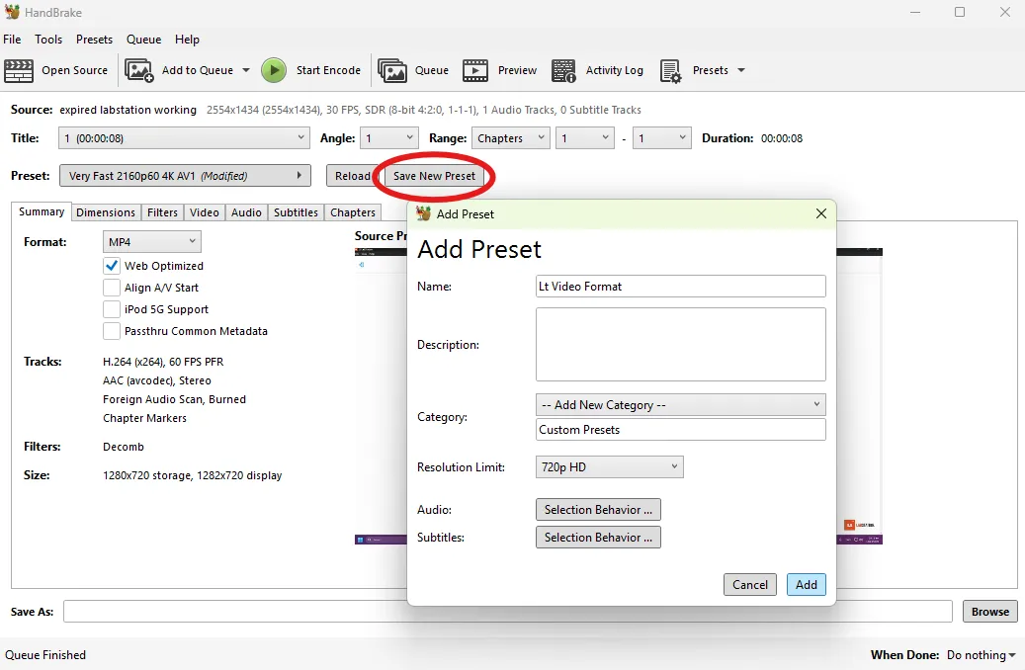Switch to the Subtitles tab

click(x=296, y=212)
